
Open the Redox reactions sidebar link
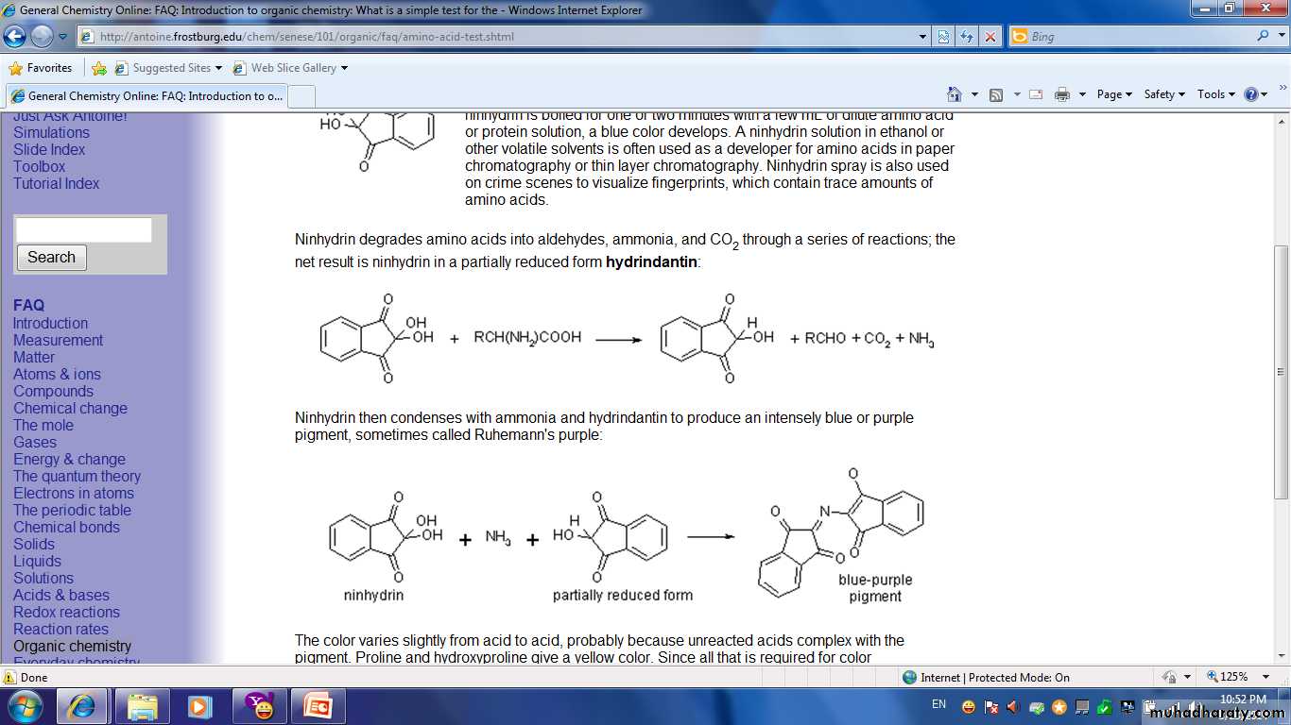(x=66, y=612)
